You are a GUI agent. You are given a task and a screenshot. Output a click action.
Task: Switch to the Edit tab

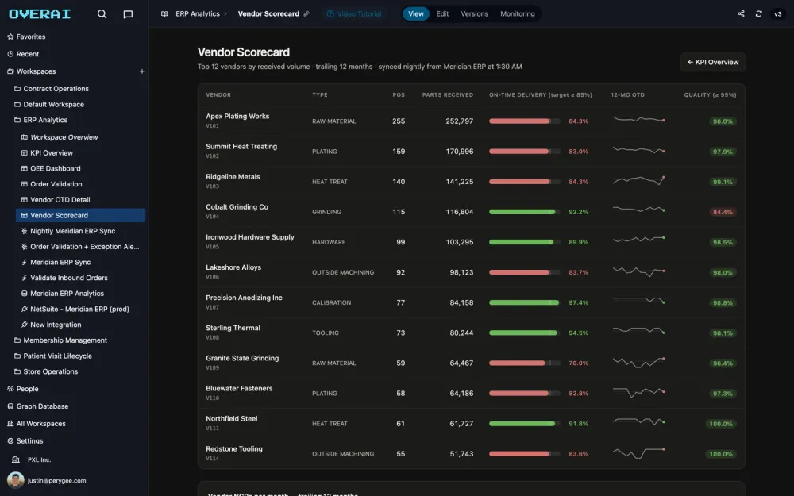pos(442,14)
